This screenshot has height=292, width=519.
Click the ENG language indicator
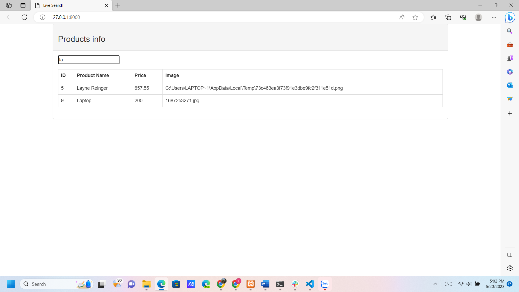click(448, 284)
